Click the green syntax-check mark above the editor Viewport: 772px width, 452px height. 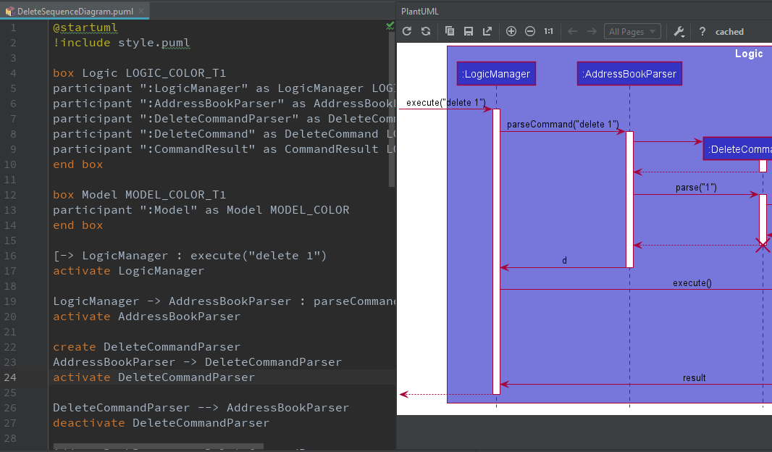[x=390, y=24]
